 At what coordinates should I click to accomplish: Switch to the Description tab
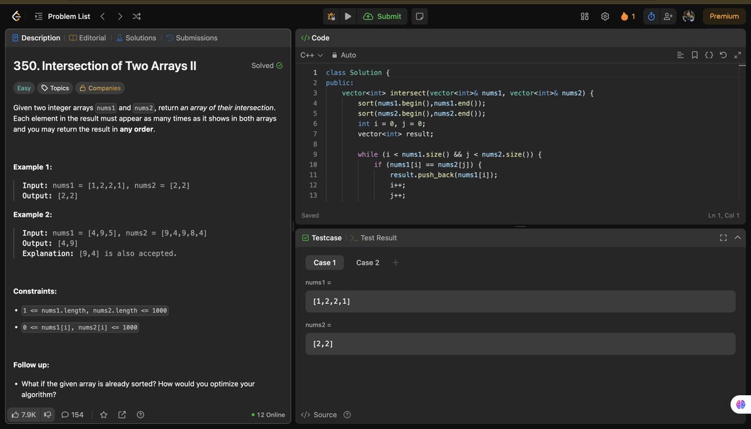click(x=36, y=38)
